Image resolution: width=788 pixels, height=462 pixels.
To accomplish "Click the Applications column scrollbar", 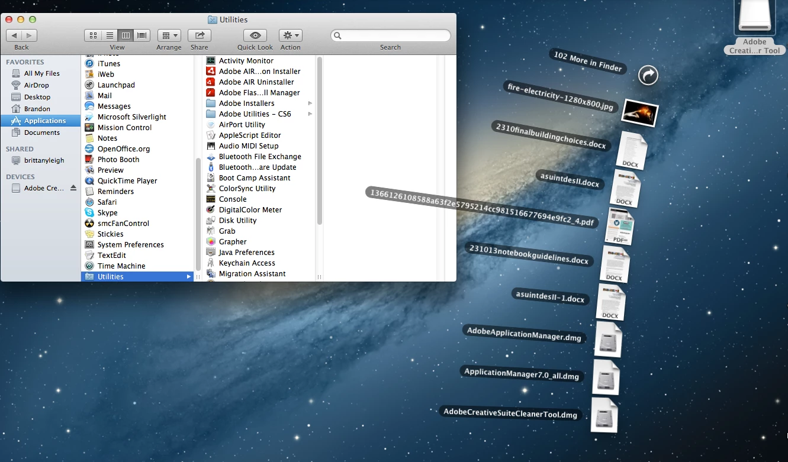I will pos(198,214).
